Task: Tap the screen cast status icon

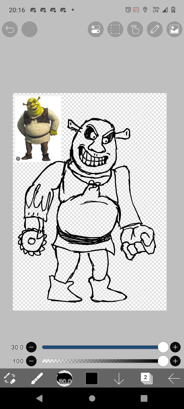Action: tap(136, 10)
